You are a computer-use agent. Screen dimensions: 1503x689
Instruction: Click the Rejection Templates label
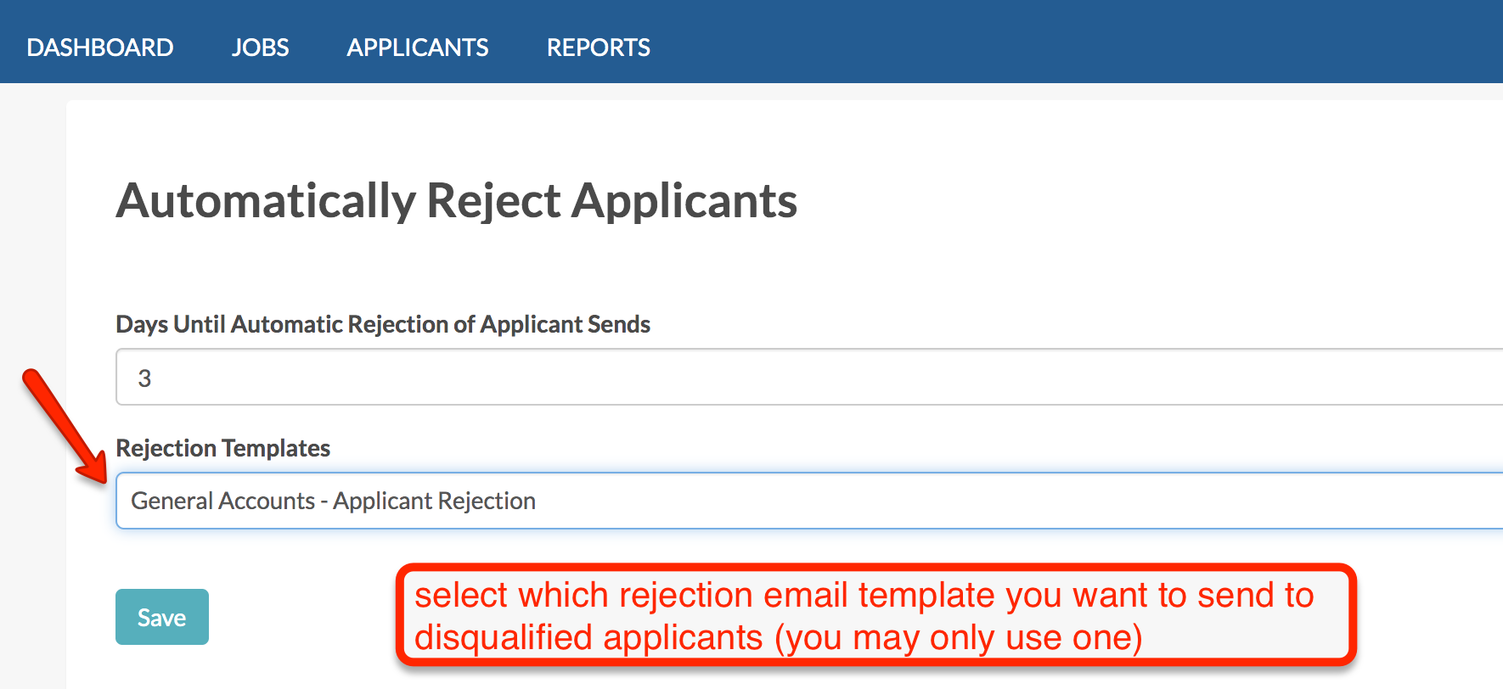[222, 448]
